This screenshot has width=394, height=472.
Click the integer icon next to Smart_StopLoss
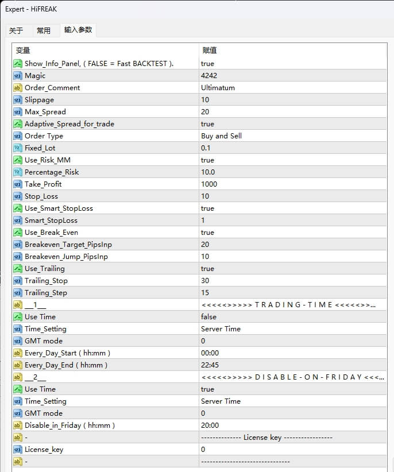[x=18, y=220]
